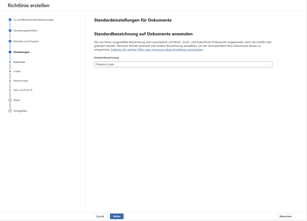Viewport: 307px width, 221px height.
Task: Click the completed checkmark icon for "Verwaltungseinheiten"
Action: tap(10, 30)
